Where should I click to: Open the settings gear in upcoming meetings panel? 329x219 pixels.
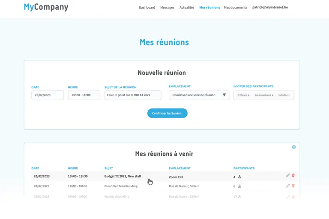(294, 147)
